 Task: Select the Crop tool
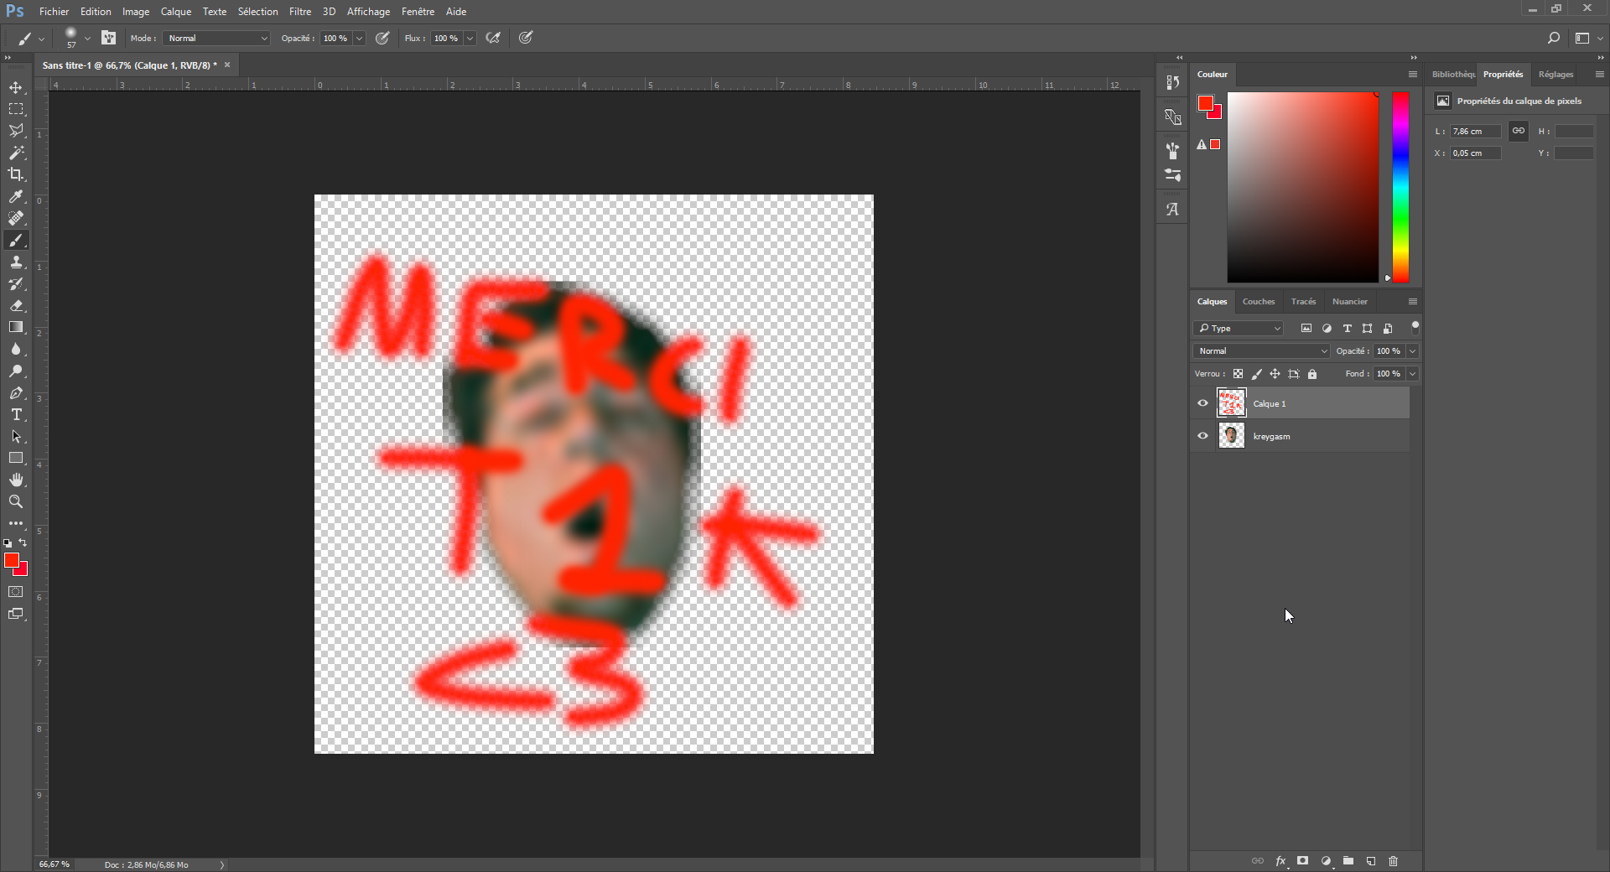click(16, 174)
